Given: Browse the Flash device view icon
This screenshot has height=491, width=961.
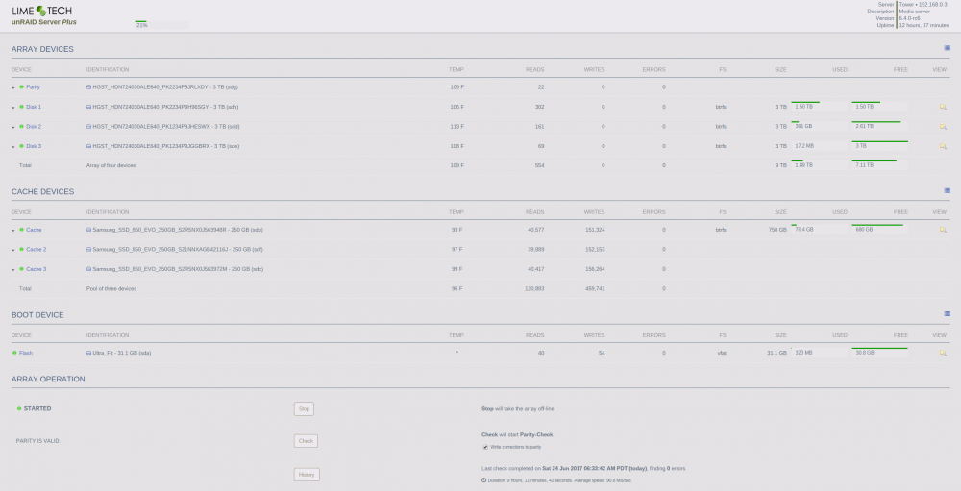Looking at the screenshot, I should [x=943, y=353].
